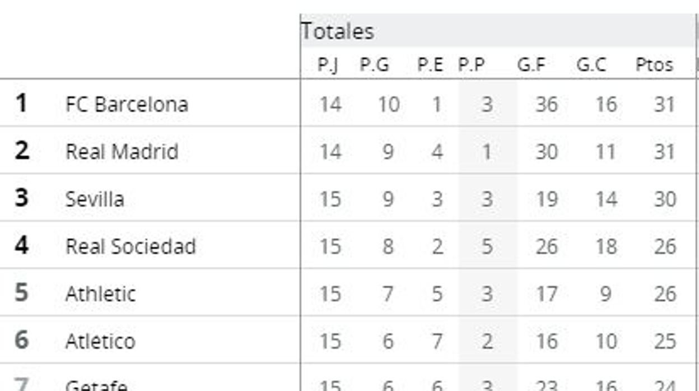Image resolution: width=699 pixels, height=391 pixels.
Task: Click the Totales section header
Action: coord(338,31)
